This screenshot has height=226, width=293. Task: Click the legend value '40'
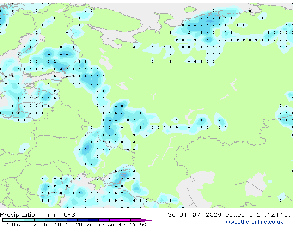[x=122, y=224]
